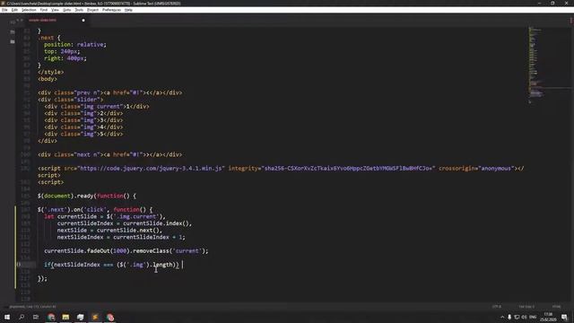Click the div containing number 3
Image resolution: width=574 pixels, height=323 pixels.
click(x=83, y=120)
